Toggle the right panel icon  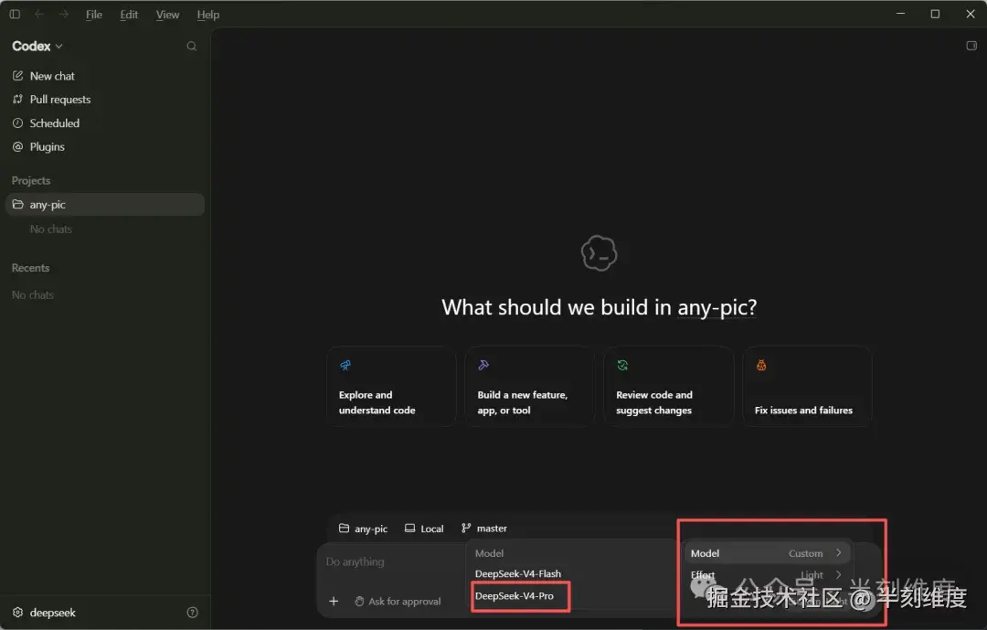971,46
